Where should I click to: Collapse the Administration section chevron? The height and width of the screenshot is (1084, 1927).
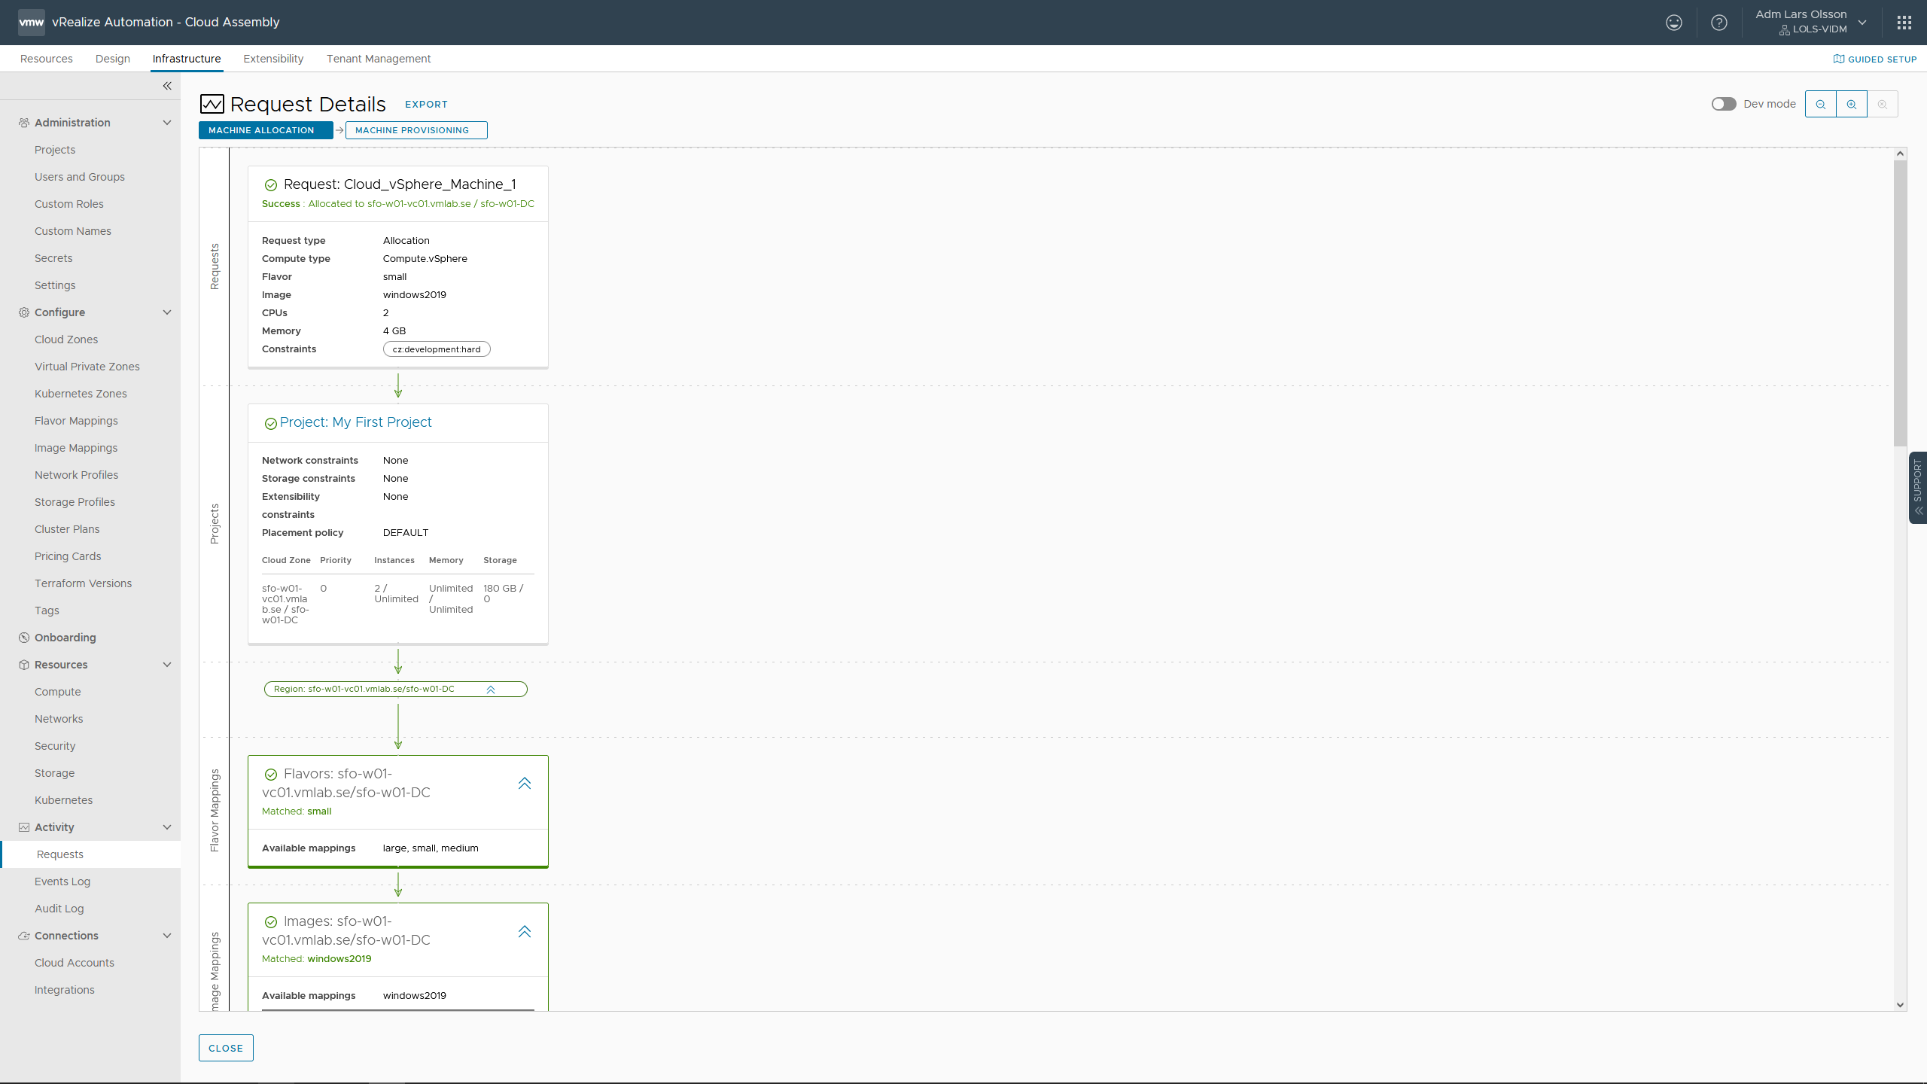(x=167, y=123)
